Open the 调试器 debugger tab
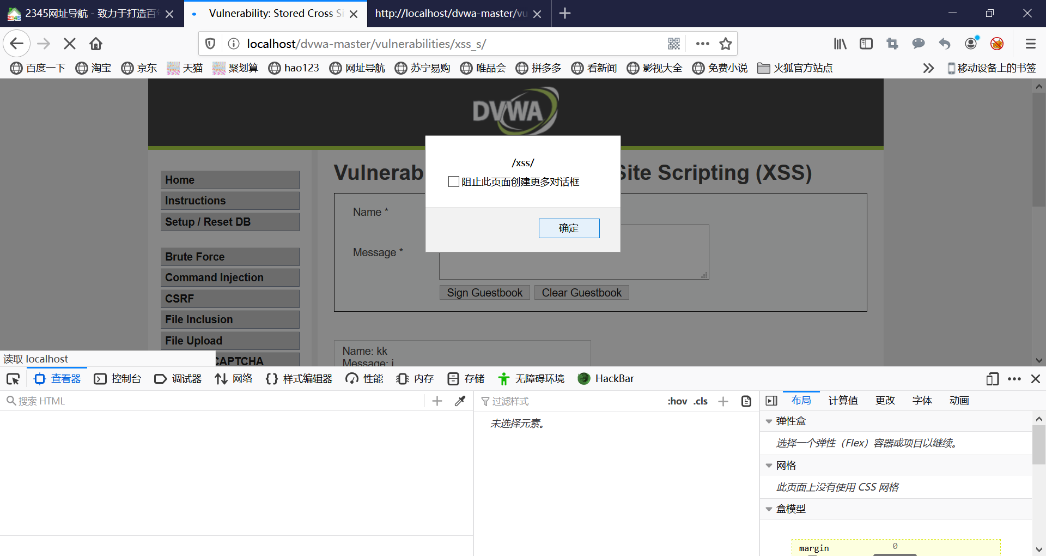The height and width of the screenshot is (556, 1046). tap(178, 379)
